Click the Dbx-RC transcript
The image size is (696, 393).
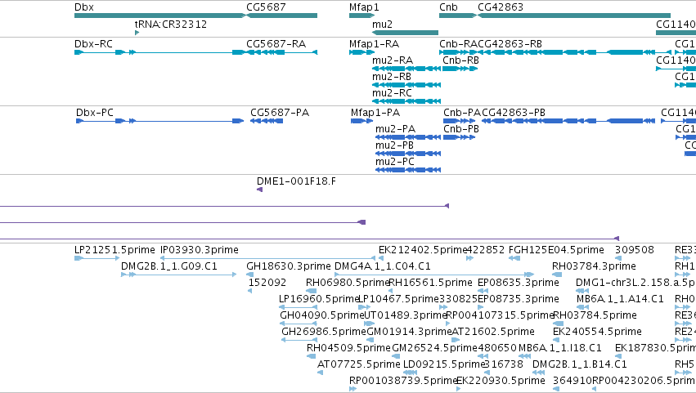[159, 52]
